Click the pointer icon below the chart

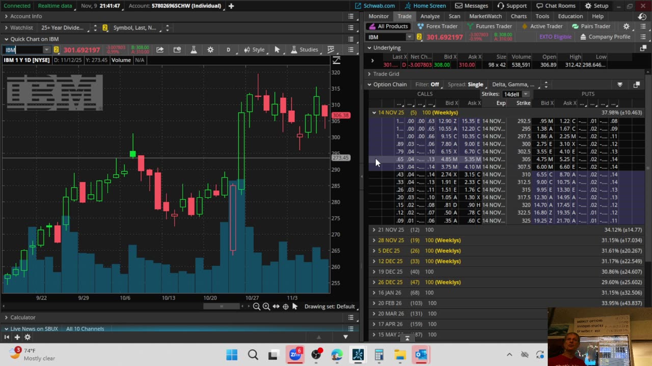(x=295, y=307)
